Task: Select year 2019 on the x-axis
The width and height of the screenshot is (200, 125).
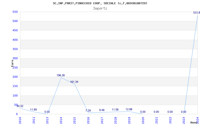Action: tap(129, 120)
